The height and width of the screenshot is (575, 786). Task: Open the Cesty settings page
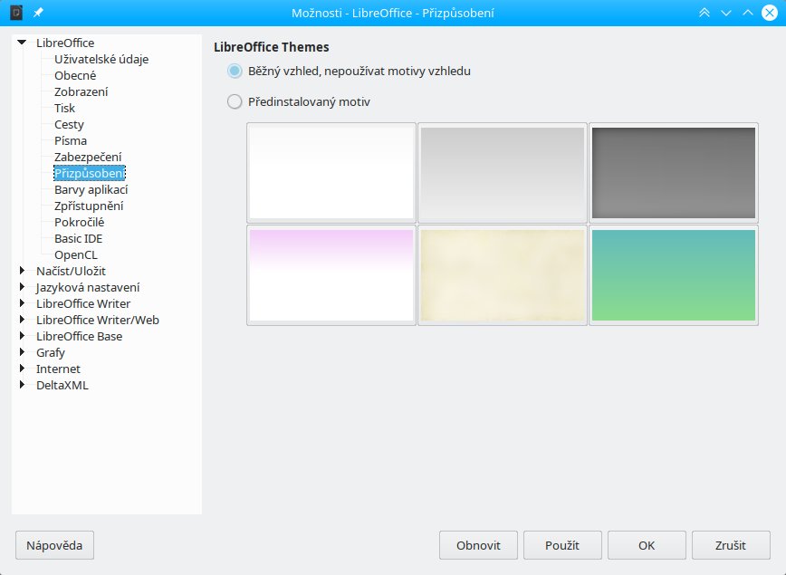pos(69,124)
